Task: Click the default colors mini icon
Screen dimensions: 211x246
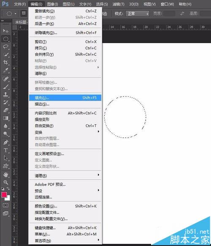Action: click(x=3, y=189)
